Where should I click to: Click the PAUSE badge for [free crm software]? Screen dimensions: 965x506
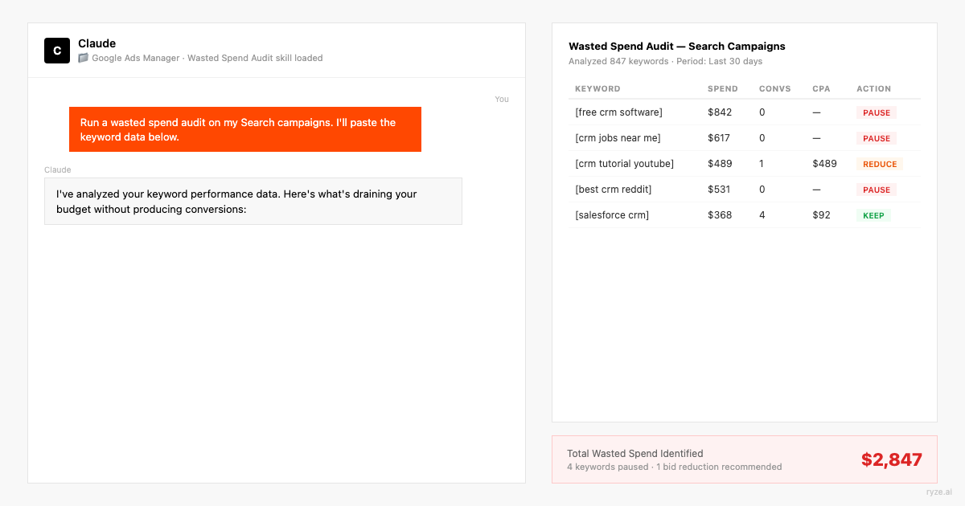876,112
